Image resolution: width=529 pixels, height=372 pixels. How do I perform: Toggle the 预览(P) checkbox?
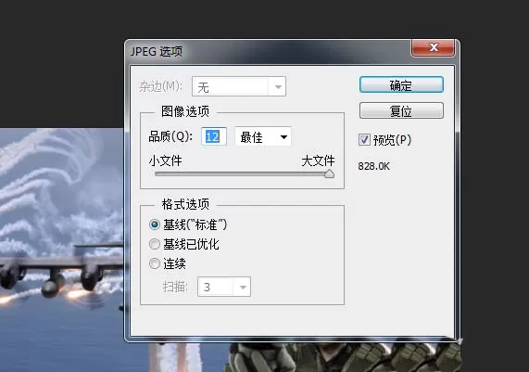click(x=364, y=139)
